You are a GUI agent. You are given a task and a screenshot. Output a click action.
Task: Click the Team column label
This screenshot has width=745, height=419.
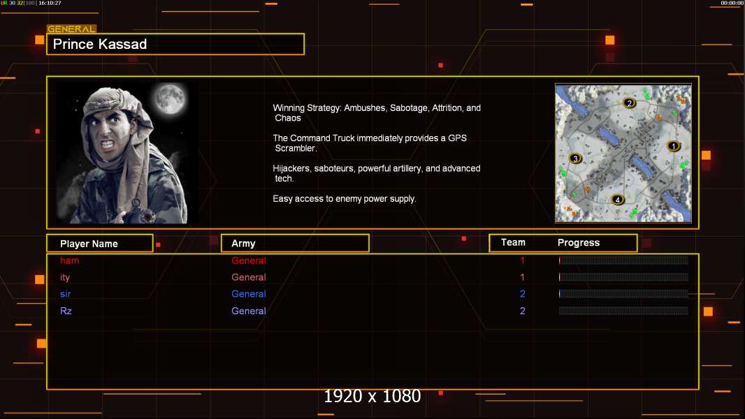click(513, 242)
